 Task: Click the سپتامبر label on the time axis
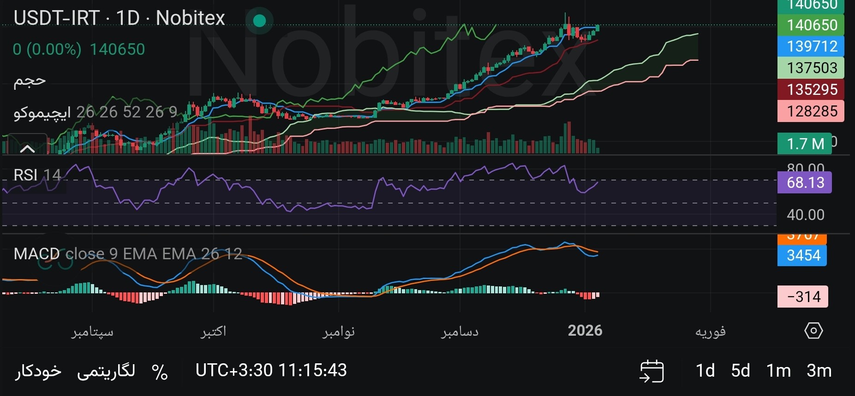click(92, 332)
